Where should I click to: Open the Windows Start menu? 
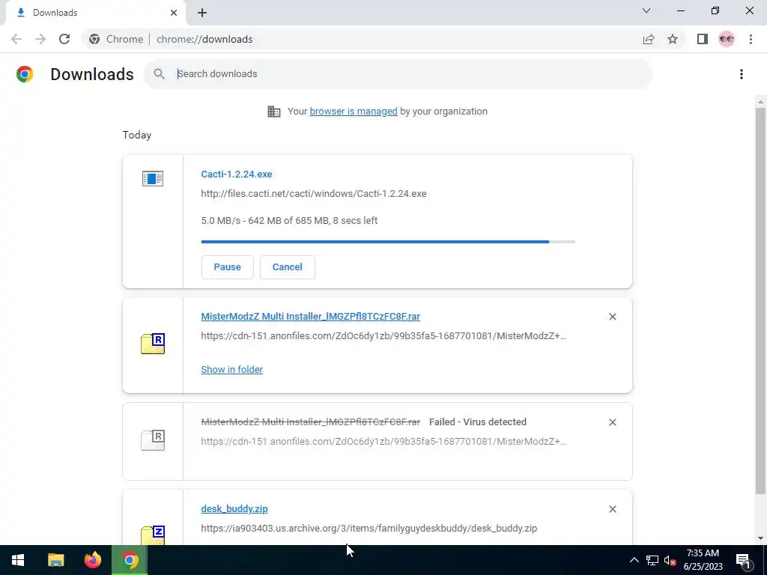[x=18, y=560]
